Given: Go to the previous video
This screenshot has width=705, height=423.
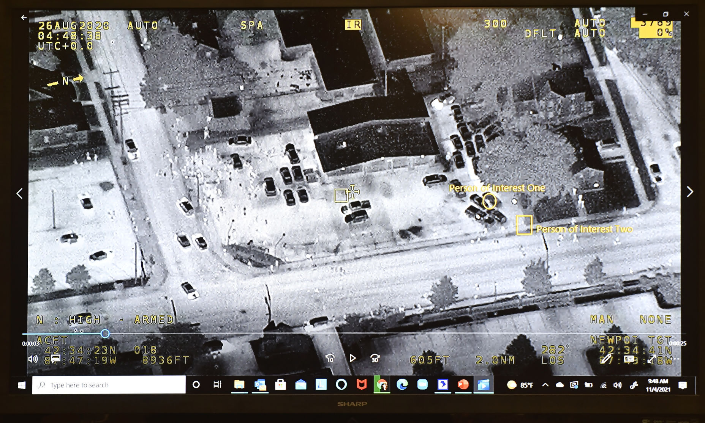Looking at the screenshot, I should pyautogui.click(x=19, y=194).
